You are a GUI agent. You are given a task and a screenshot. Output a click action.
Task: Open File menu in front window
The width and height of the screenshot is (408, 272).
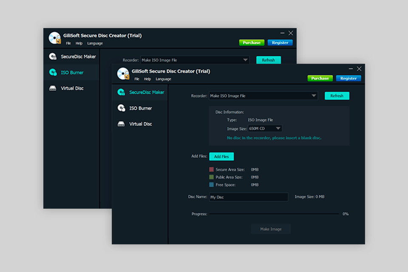[x=137, y=79]
